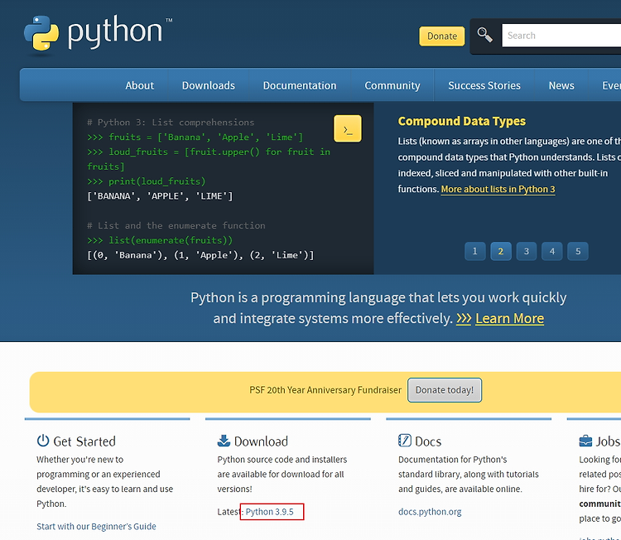Click the print(loud_fruits) code line
The width and height of the screenshot is (621, 540).
[x=147, y=181]
